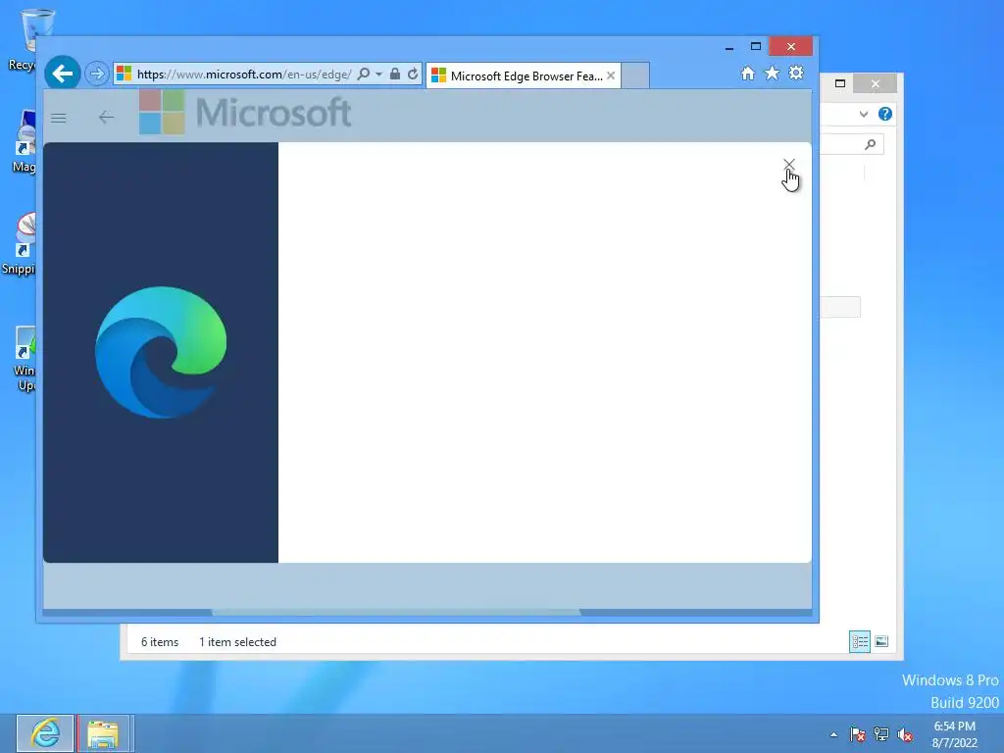
Task: Click the muted volume speaker icon
Action: pyautogui.click(x=905, y=734)
